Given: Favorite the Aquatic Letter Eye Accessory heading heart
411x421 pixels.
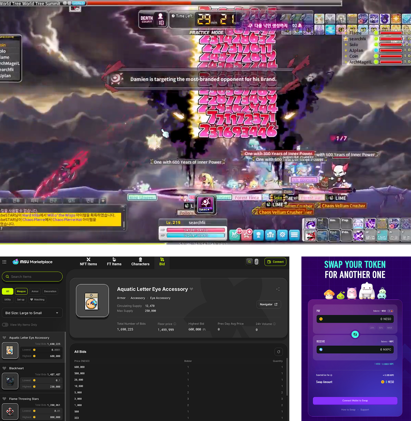Looking at the screenshot, I should click(x=191, y=289).
